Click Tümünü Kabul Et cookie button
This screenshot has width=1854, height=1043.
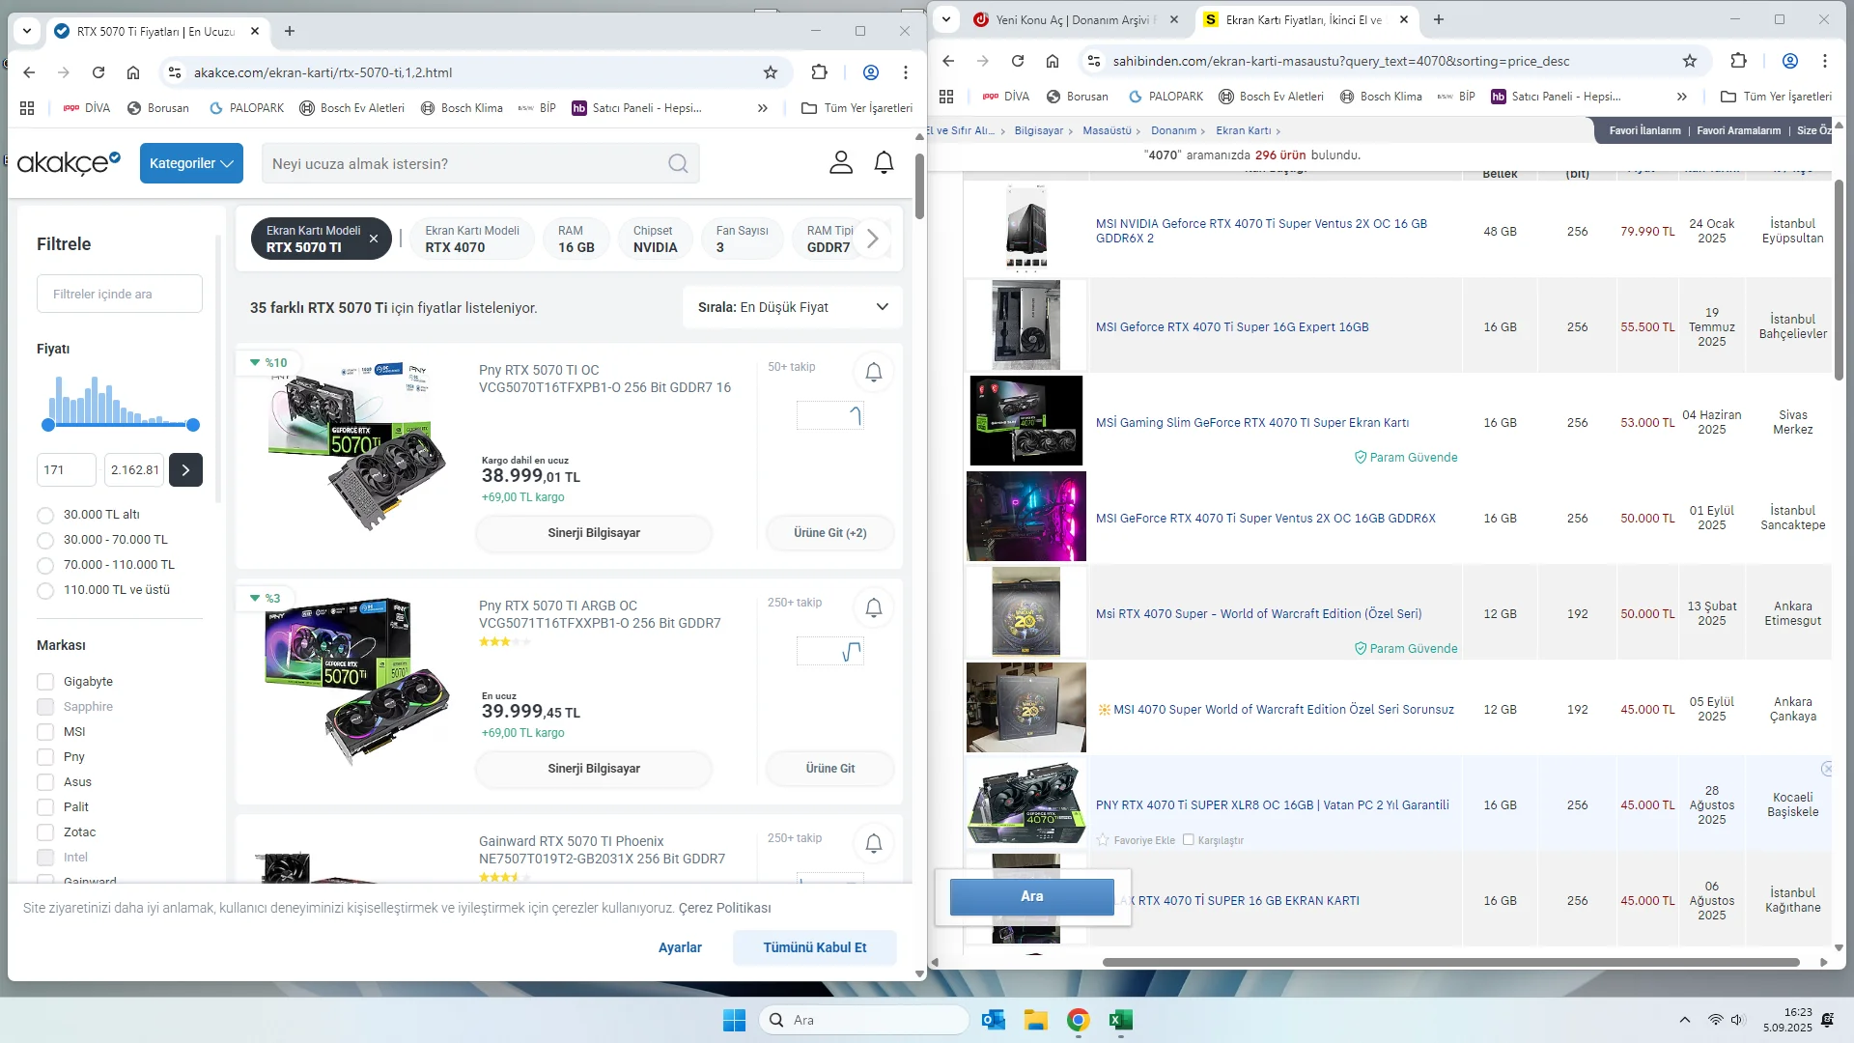pyautogui.click(x=814, y=947)
